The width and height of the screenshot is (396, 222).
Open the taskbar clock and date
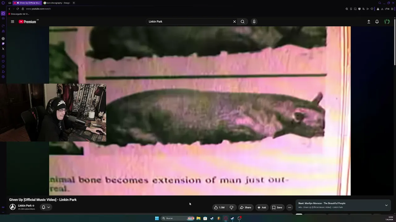pos(389,218)
